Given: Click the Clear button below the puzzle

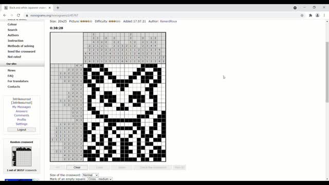Looking at the screenshot, I should point(77,168).
